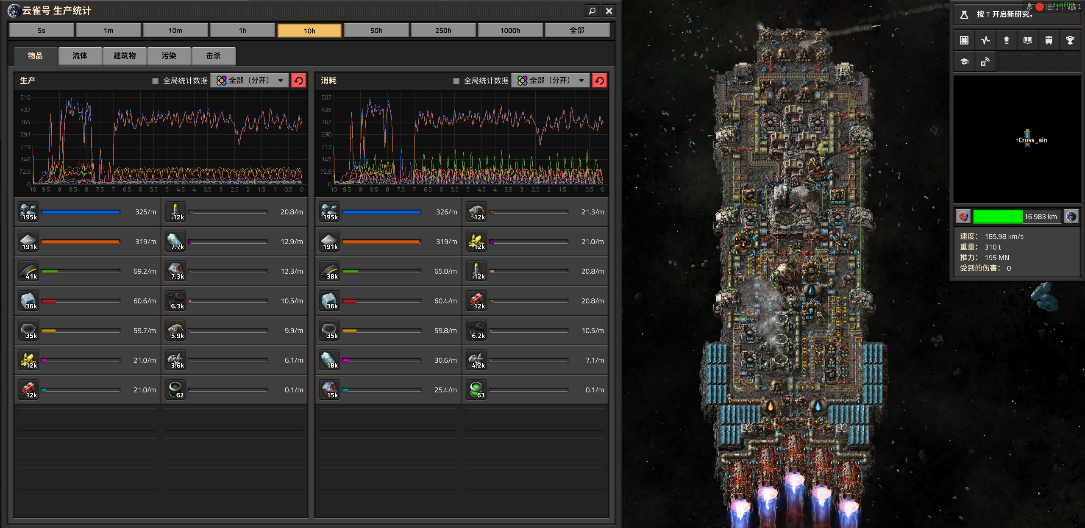Viewport: 1085px width, 528px height.
Task: Switch to the 流体 tab
Action: click(80, 56)
